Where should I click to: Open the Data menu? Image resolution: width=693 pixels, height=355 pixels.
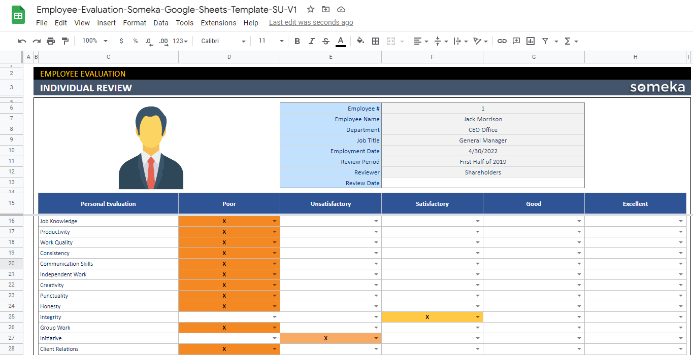pyautogui.click(x=161, y=23)
